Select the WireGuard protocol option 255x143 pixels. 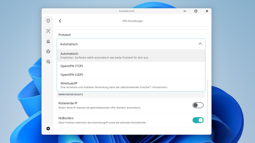[131, 85]
